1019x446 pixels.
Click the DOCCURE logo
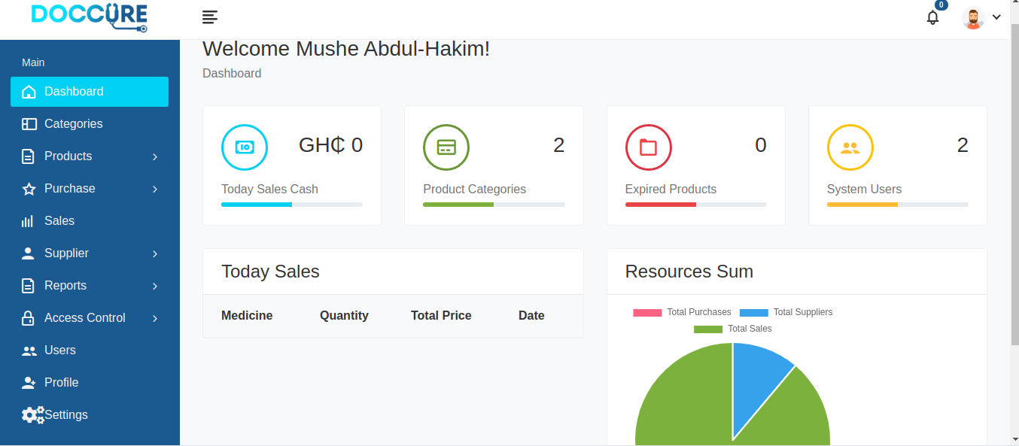tap(90, 17)
